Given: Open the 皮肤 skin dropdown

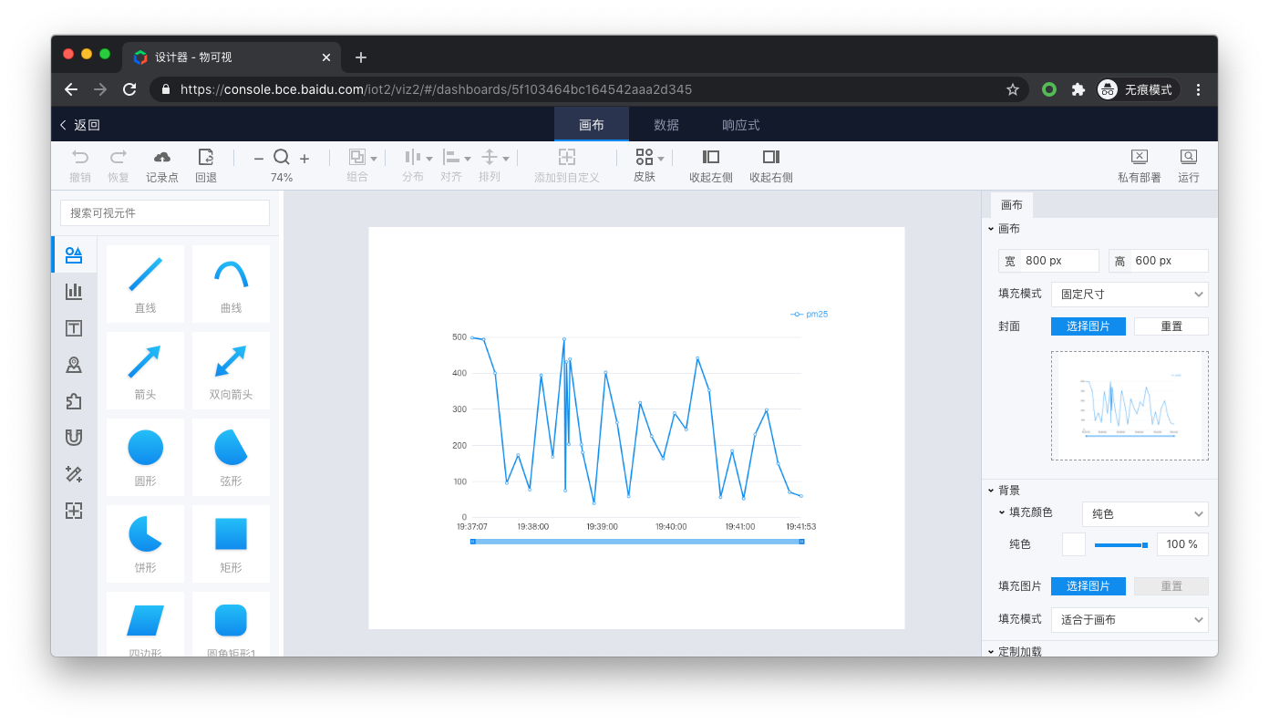Looking at the screenshot, I should pos(661,158).
